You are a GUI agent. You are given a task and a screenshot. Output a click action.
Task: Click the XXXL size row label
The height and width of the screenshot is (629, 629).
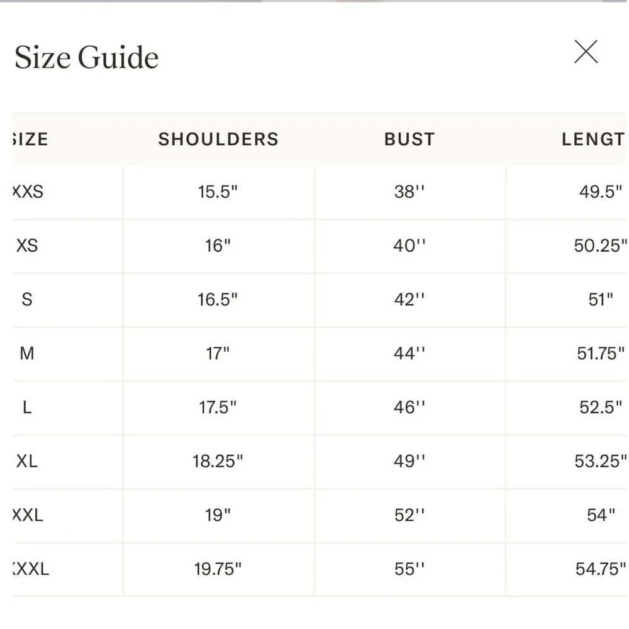31,569
